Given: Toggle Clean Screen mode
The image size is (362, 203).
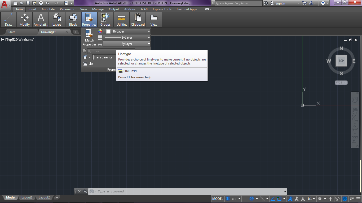Looking at the screenshot, I should point(352,199).
